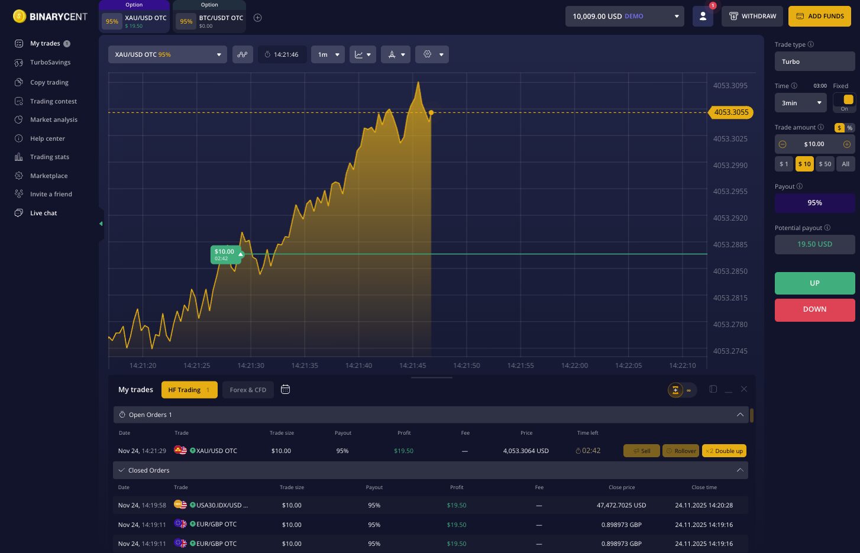The width and height of the screenshot is (860, 553).
Task: Open the Trading contest sidebar icon
Action: (17, 101)
